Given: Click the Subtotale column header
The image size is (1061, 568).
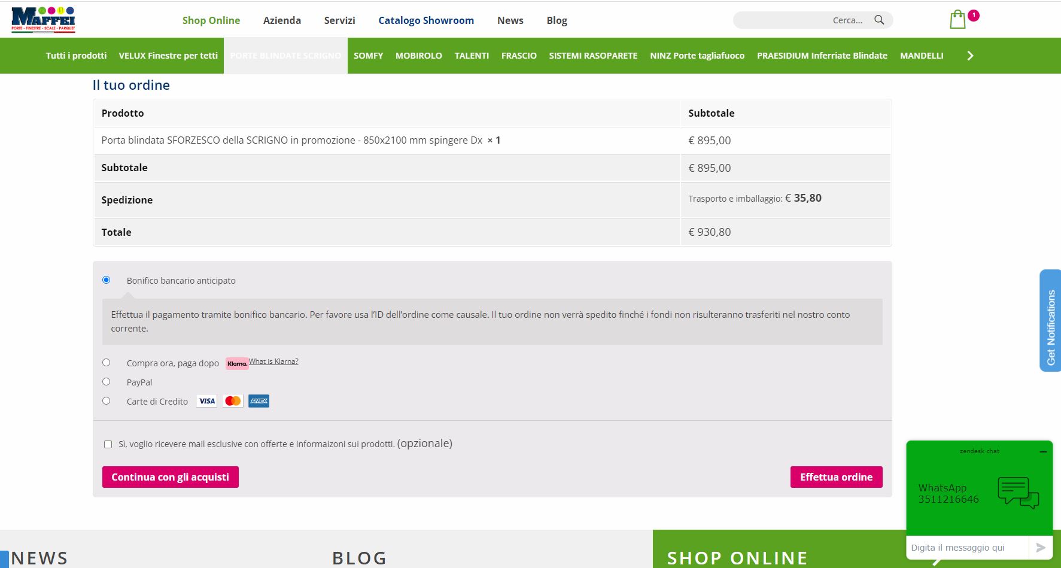Looking at the screenshot, I should point(712,113).
